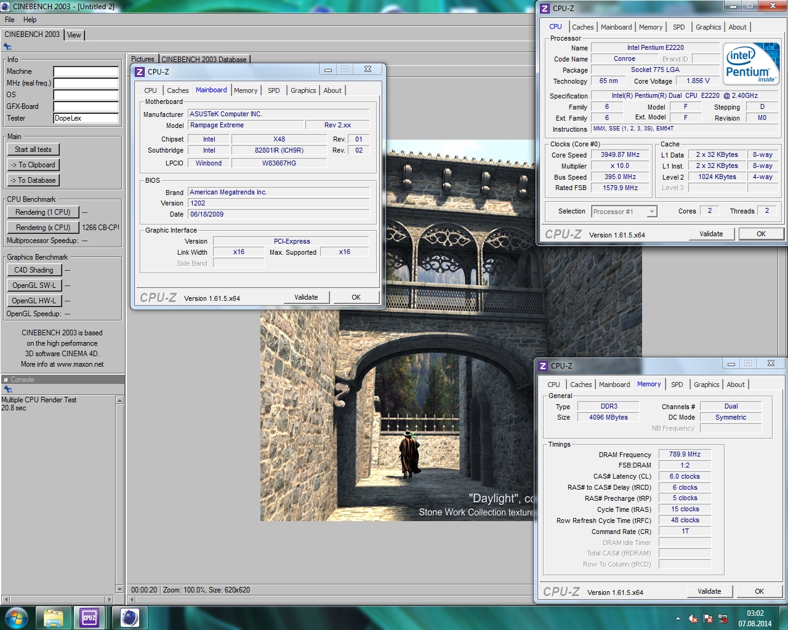The height and width of the screenshot is (630, 788).
Task: Open Processor #1 selection dropdown
Action: coord(624,212)
